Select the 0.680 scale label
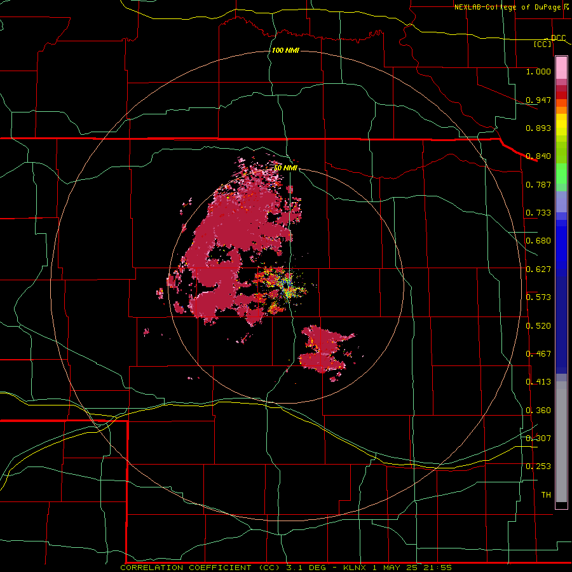This screenshot has height=572, width=572. click(x=538, y=241)
